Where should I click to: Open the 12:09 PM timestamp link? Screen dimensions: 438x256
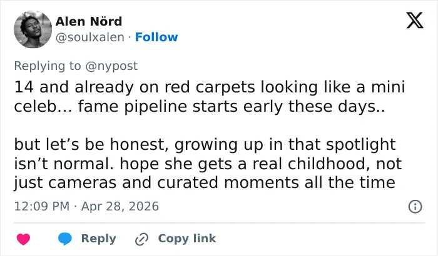coord(42,207)
